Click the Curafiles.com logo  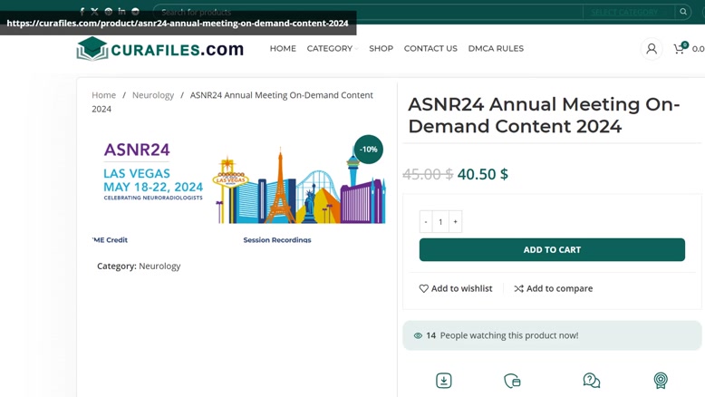160,49
